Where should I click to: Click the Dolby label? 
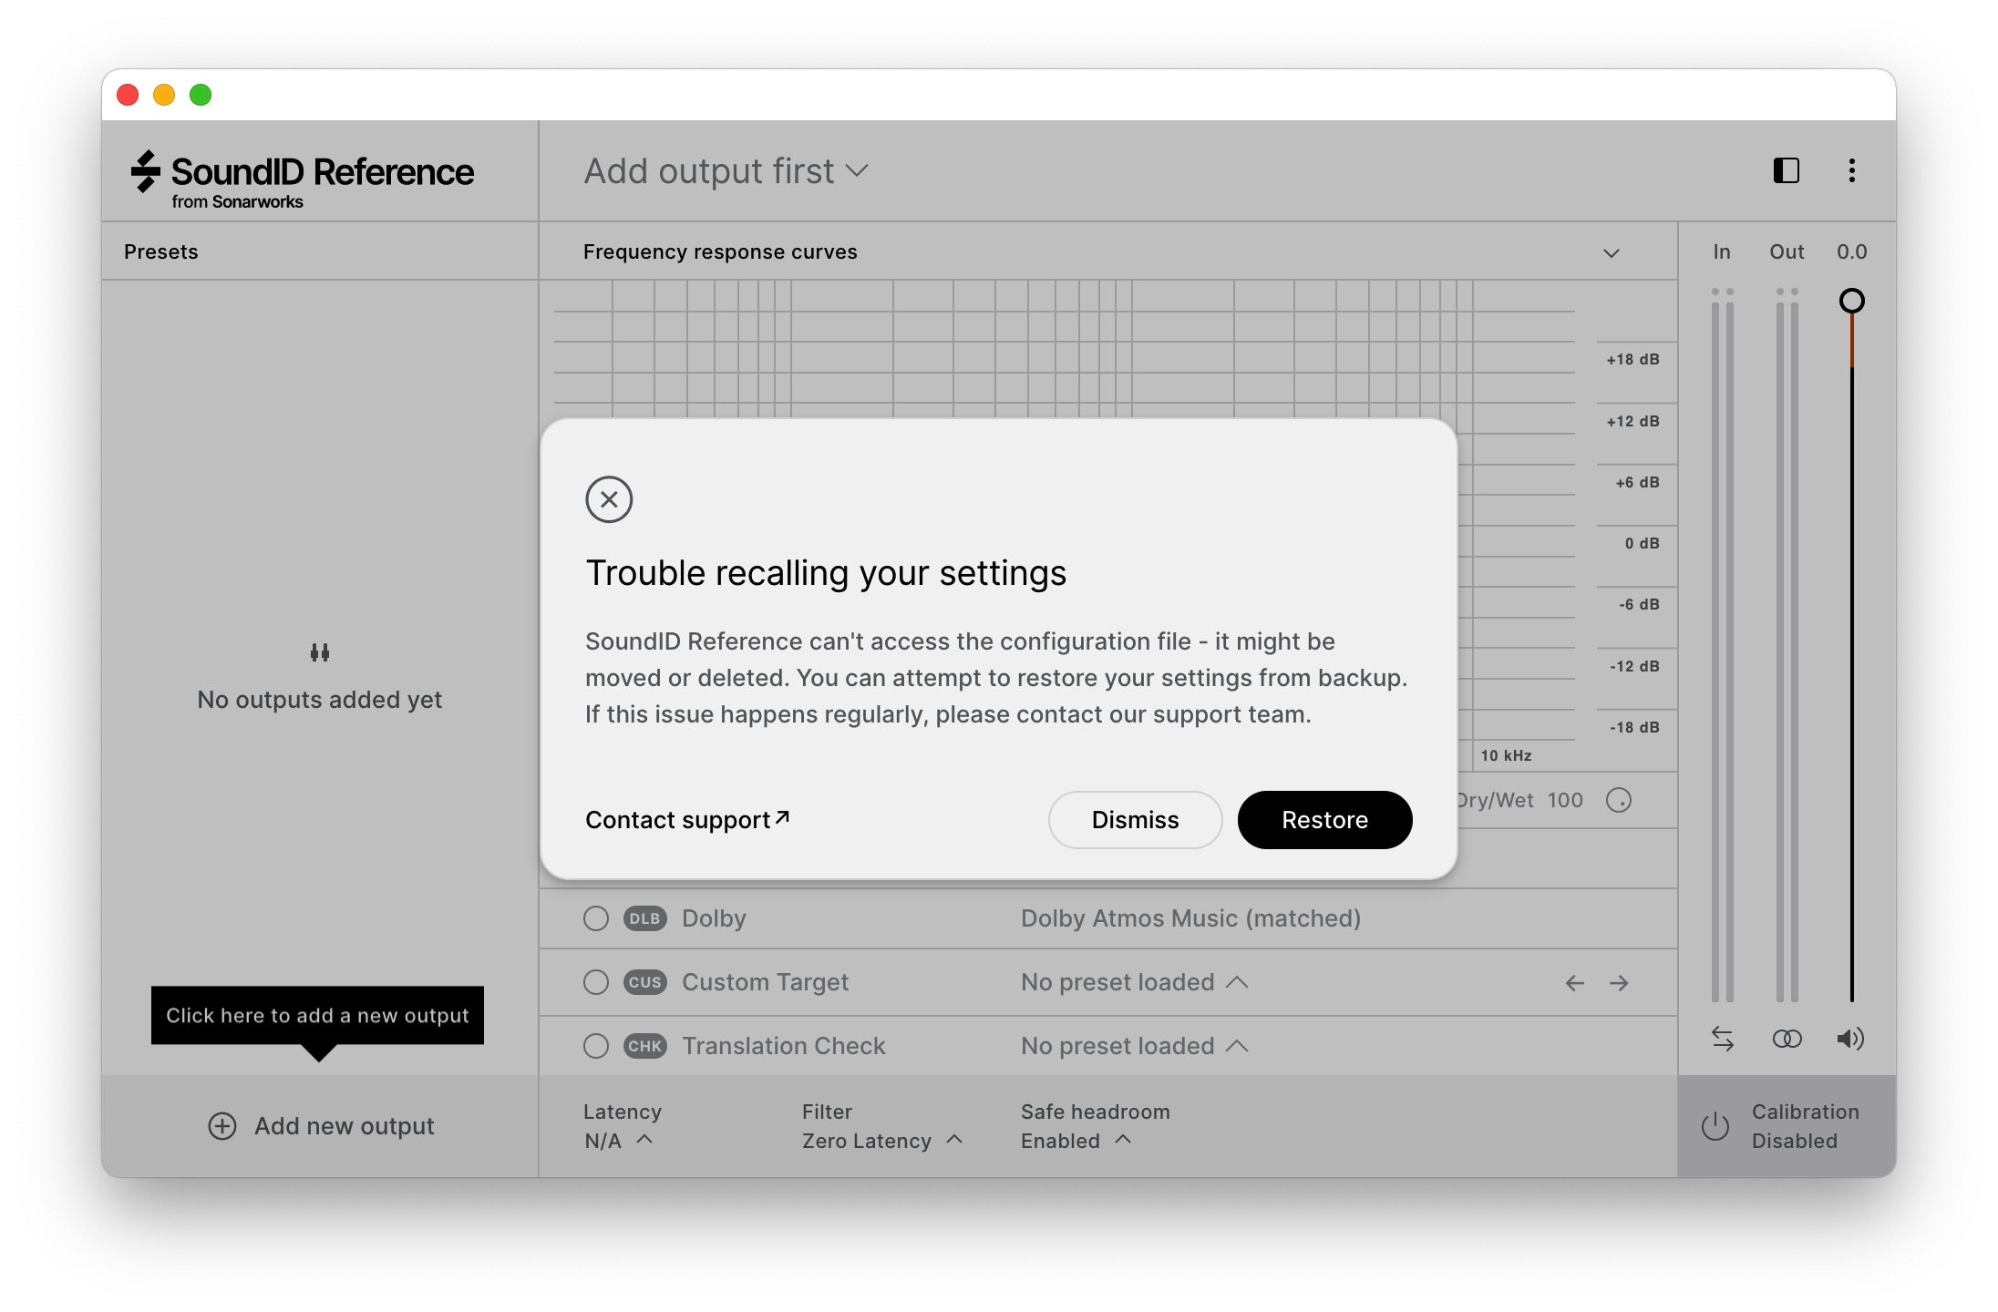point(714,918)
